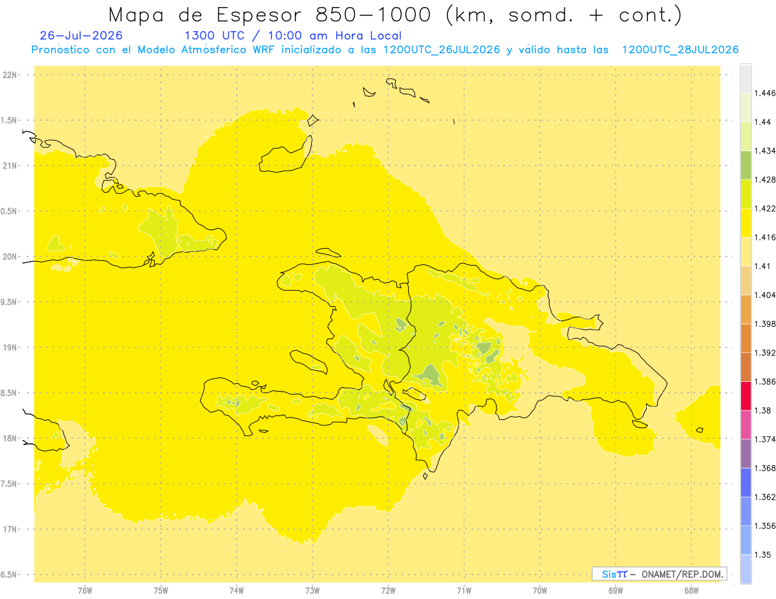Image resolution: width=776 pixels, height=599 pixels.
Task: Click the 76W longitude axis label
Action: pos(85,591)
